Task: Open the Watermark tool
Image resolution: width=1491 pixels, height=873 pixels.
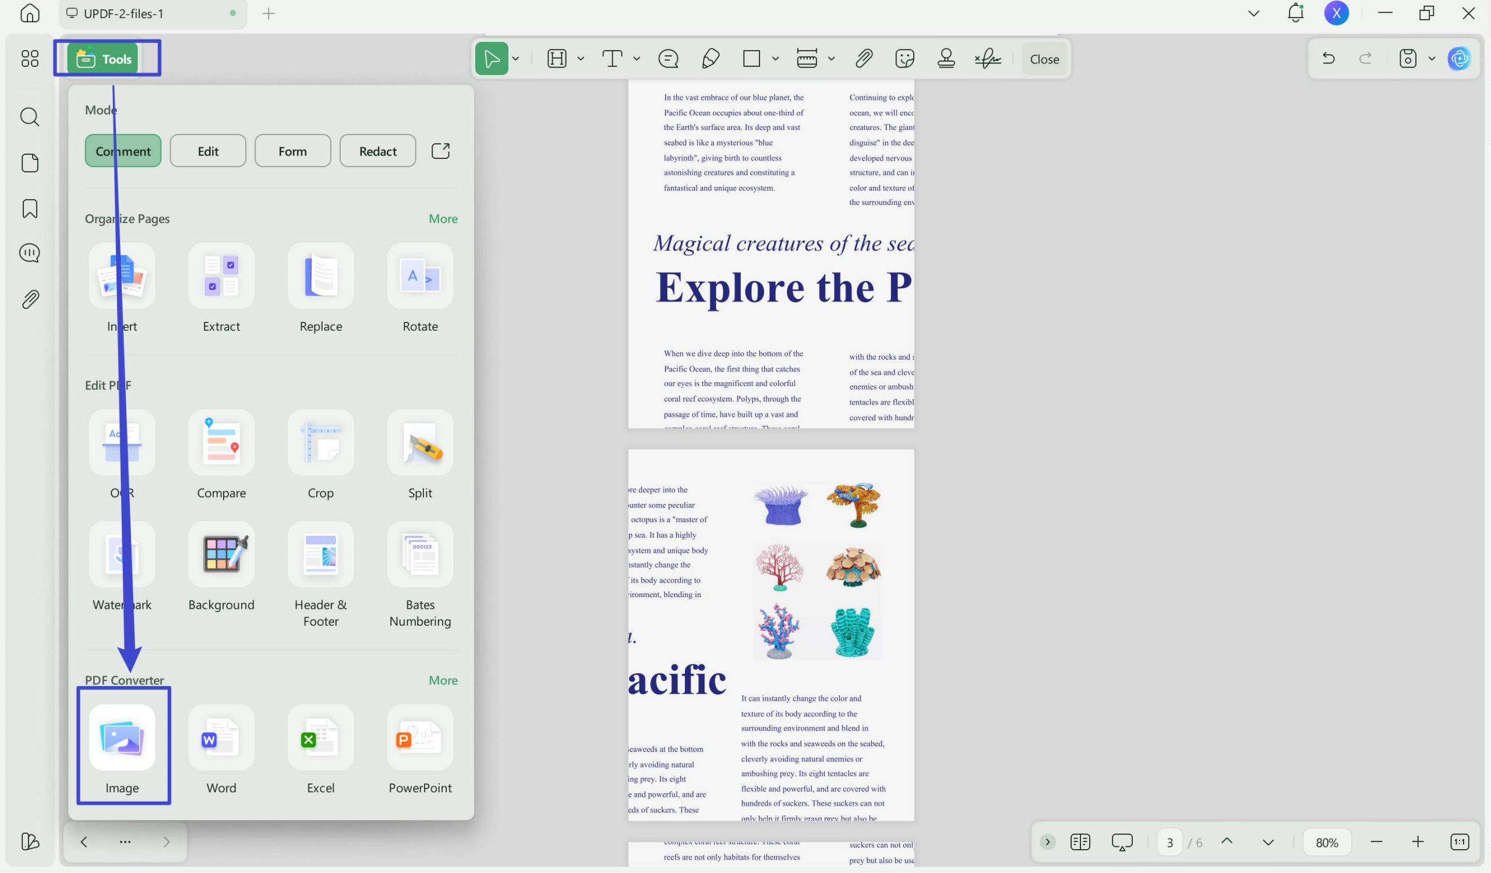Action: (x=122, y=567)
